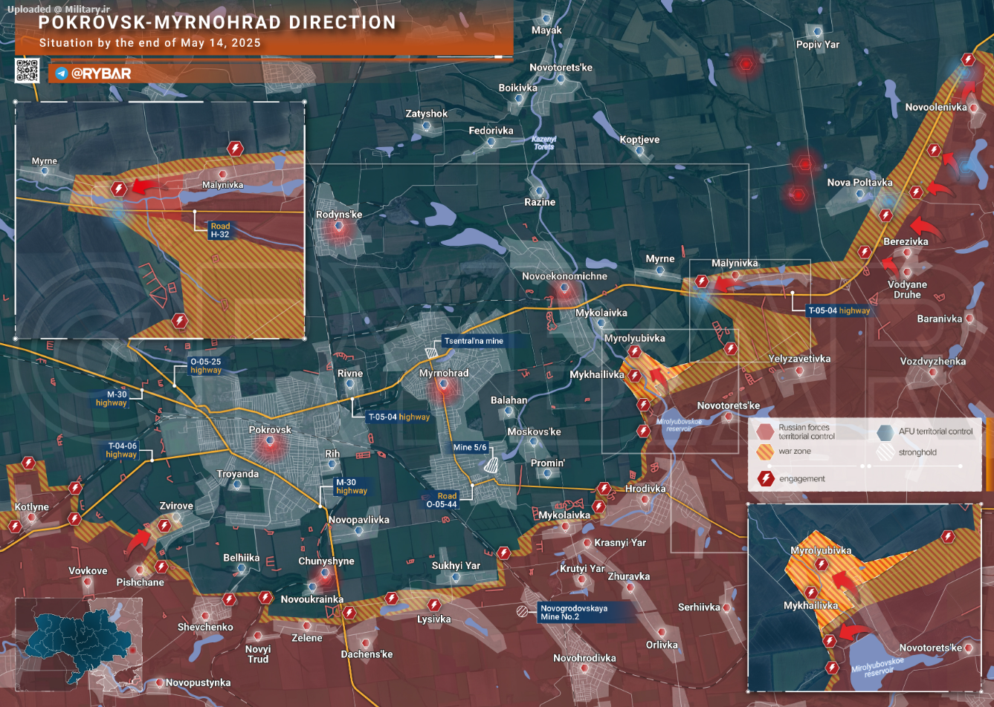Click the Kotlyne town label

click(31, 508)
